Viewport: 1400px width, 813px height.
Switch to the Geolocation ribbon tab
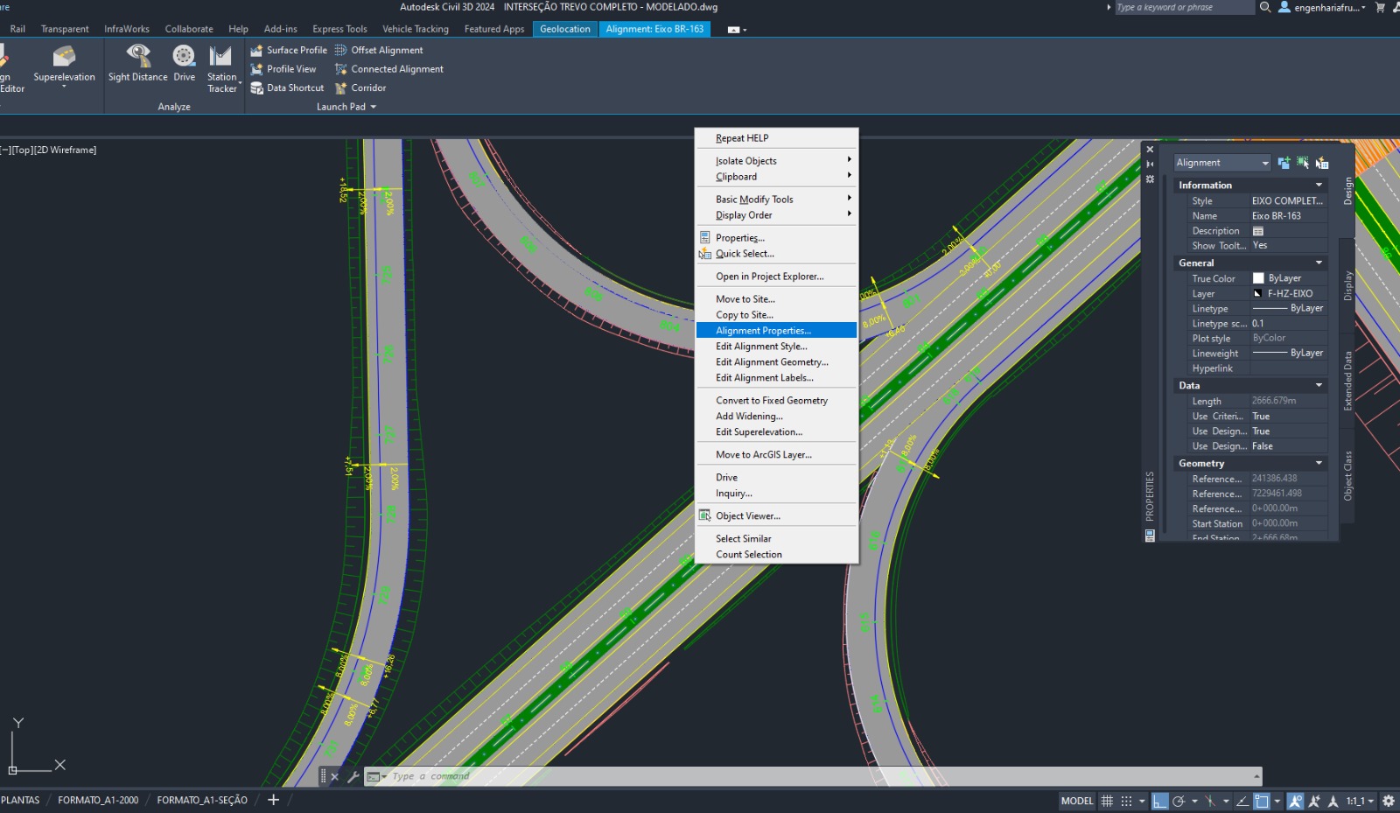[x=564, y=29]
